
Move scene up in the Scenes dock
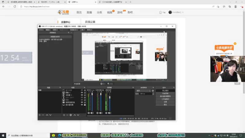click(47, 115)
